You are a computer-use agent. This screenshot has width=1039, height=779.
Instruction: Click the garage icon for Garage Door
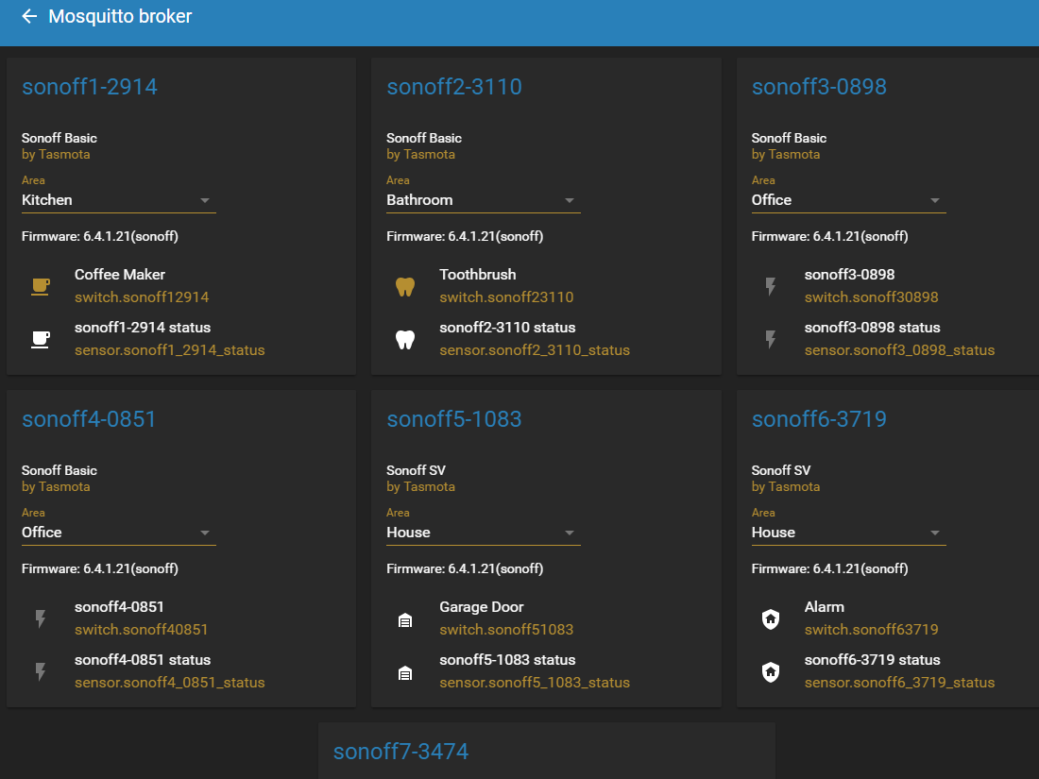point(405,620)
